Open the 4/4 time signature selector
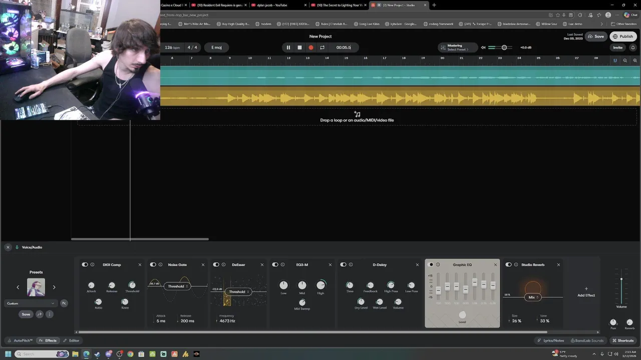 (x=192, y=47)
